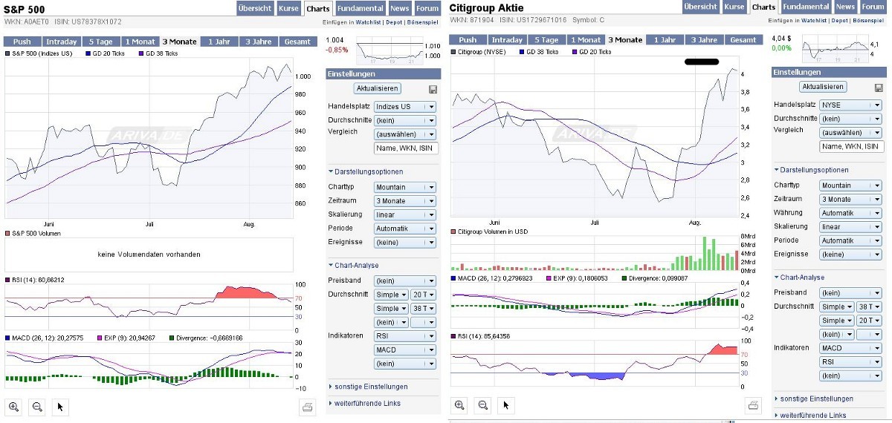This screenshot has width=892, height=423.
Task: Click Börsenspiel link on Citigroup page
Action: 870,21
